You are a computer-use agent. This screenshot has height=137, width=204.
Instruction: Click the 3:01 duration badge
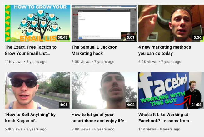131,37
